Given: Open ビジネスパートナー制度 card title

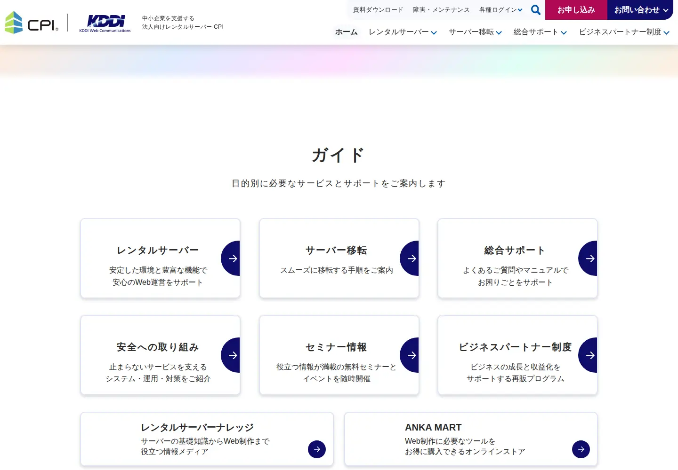Looking at the screenshot, I should pos(515,347).
